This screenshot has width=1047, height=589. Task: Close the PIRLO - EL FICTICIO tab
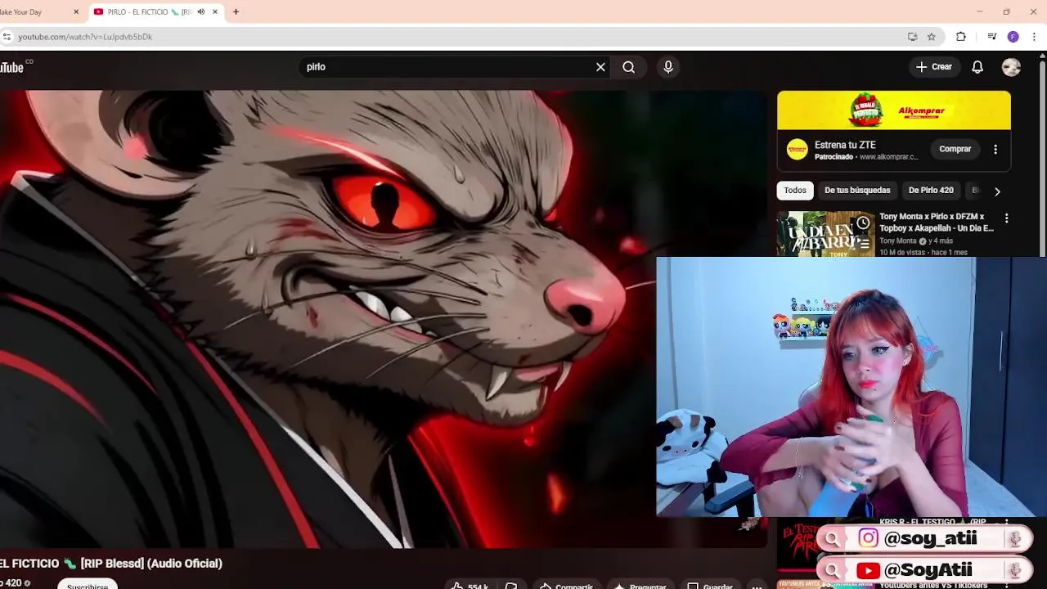point(215,12)
